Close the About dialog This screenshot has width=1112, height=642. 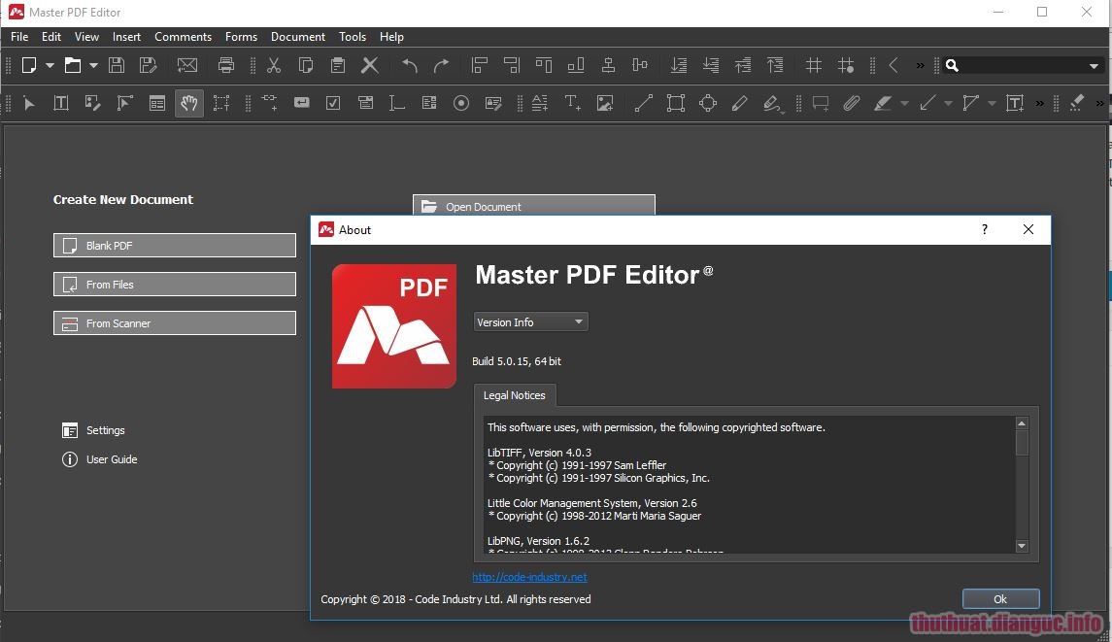1028,230
